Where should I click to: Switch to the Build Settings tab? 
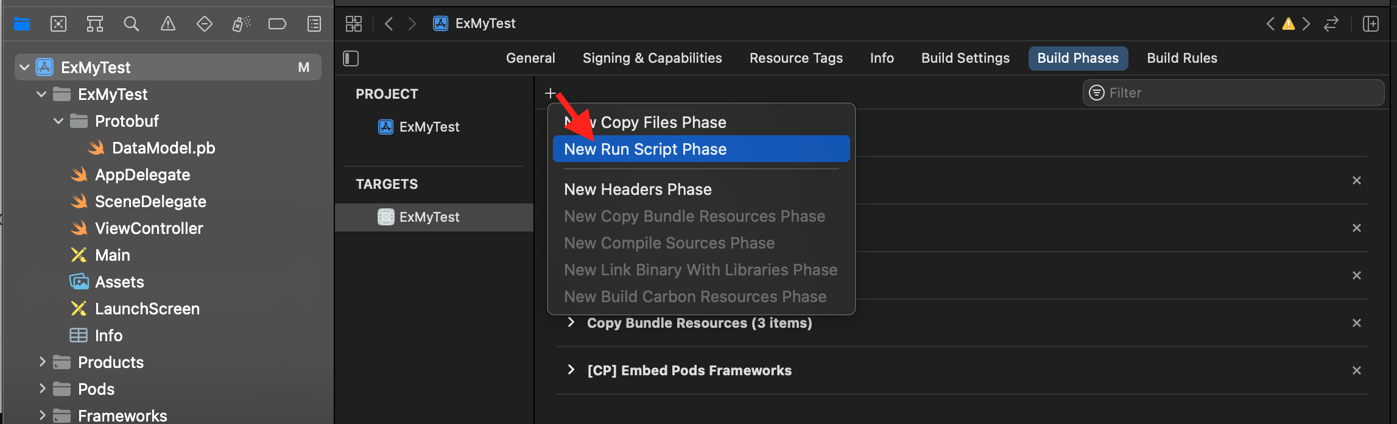[x=965, y=58]
